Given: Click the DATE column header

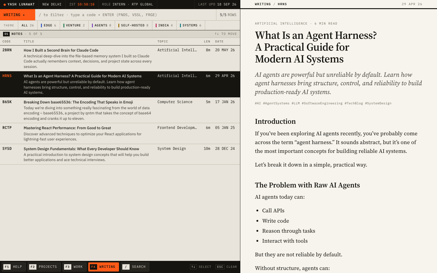Looking at the screenshot, I should point(219,42).
